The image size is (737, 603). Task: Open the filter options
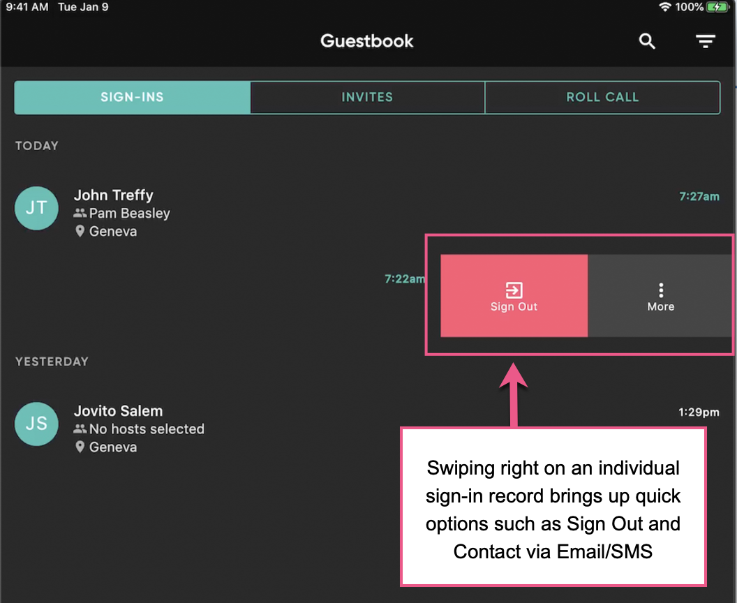pos(705,41)
